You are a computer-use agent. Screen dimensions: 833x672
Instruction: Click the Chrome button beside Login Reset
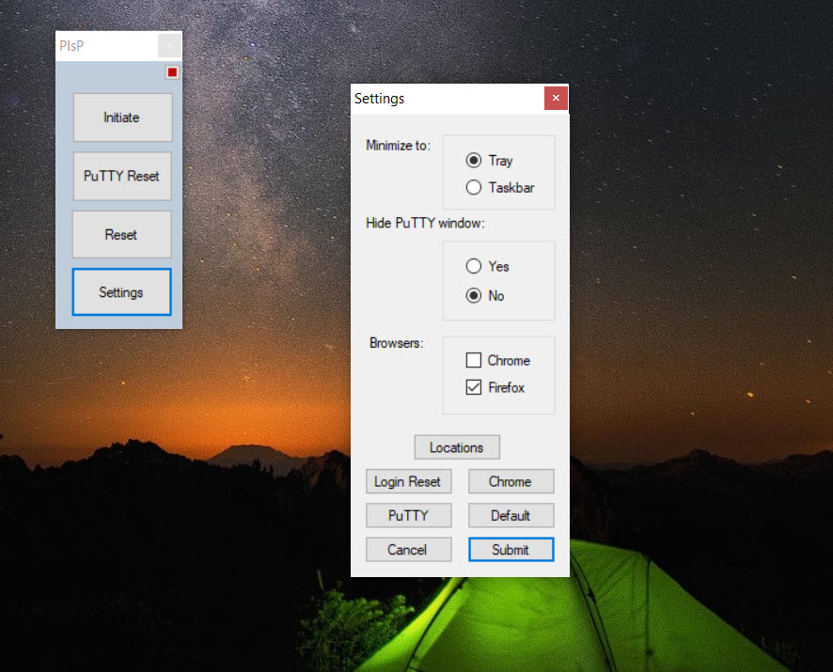[x=511, y=481]
